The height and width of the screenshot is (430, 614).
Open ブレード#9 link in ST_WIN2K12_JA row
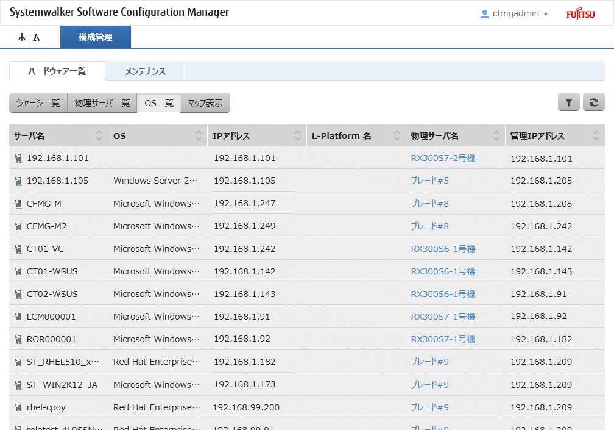(429, 384)
